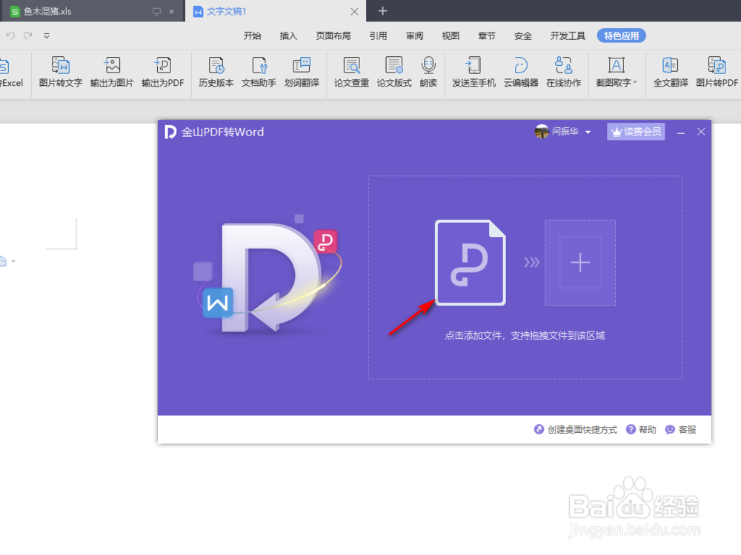Switch to the 审阅 ribbon tab
The width and height of the screenshot is (741, 555).
point(414,36)
